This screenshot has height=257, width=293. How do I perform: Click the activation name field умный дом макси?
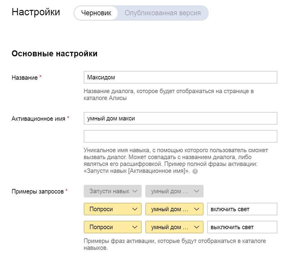[180, 118]
